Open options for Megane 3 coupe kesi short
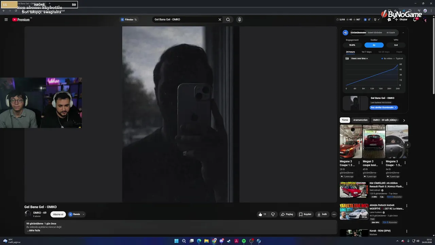 382,163
